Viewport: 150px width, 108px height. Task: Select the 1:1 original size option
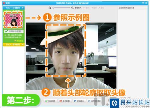pos(78,8)
